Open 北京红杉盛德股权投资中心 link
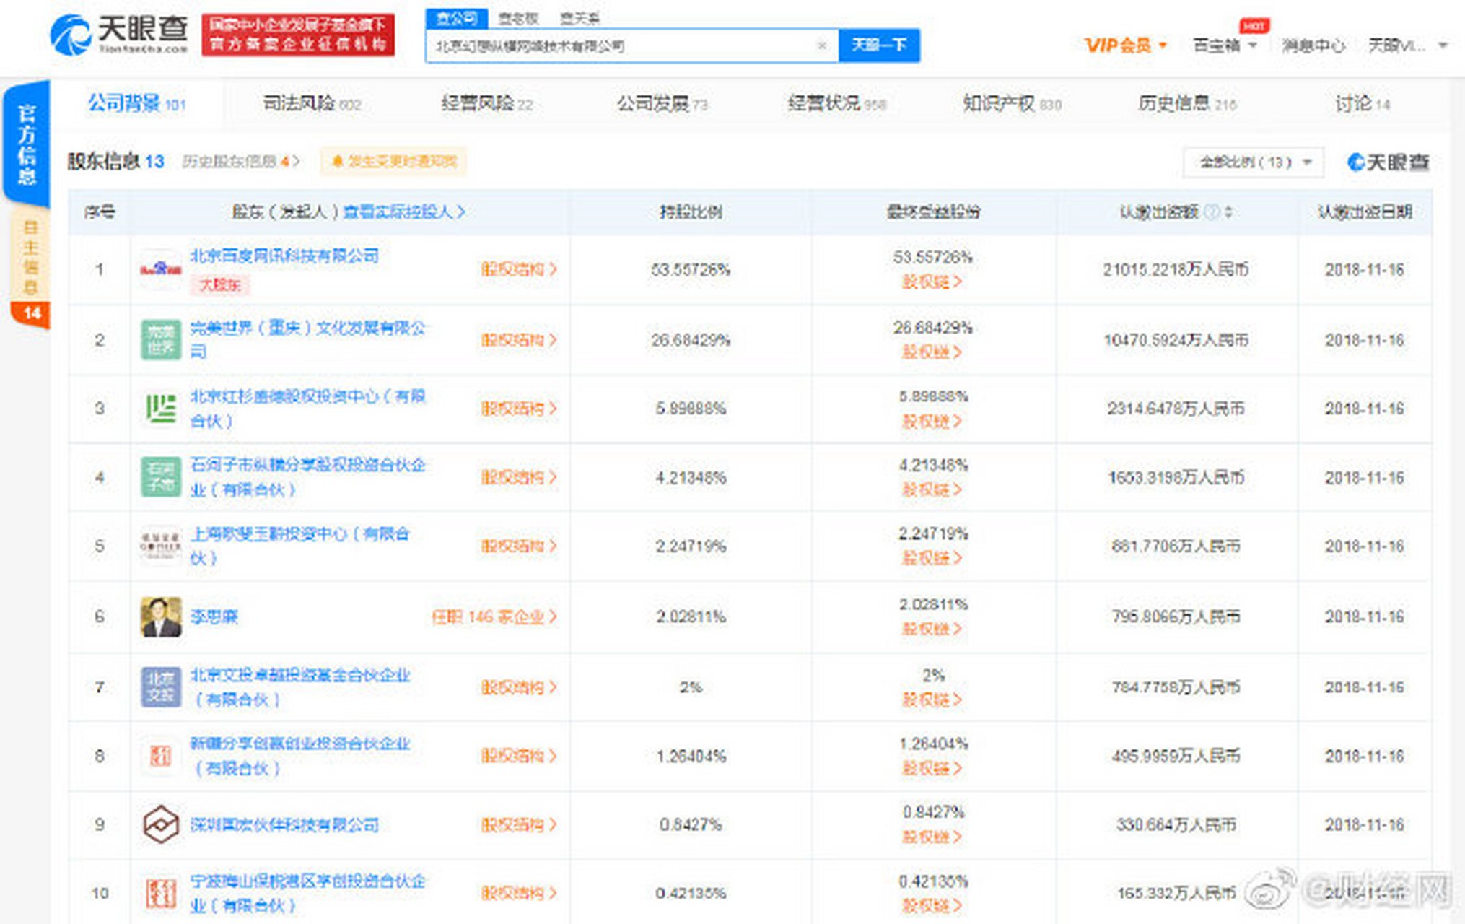1465x924 pixels. click(308, 409)
